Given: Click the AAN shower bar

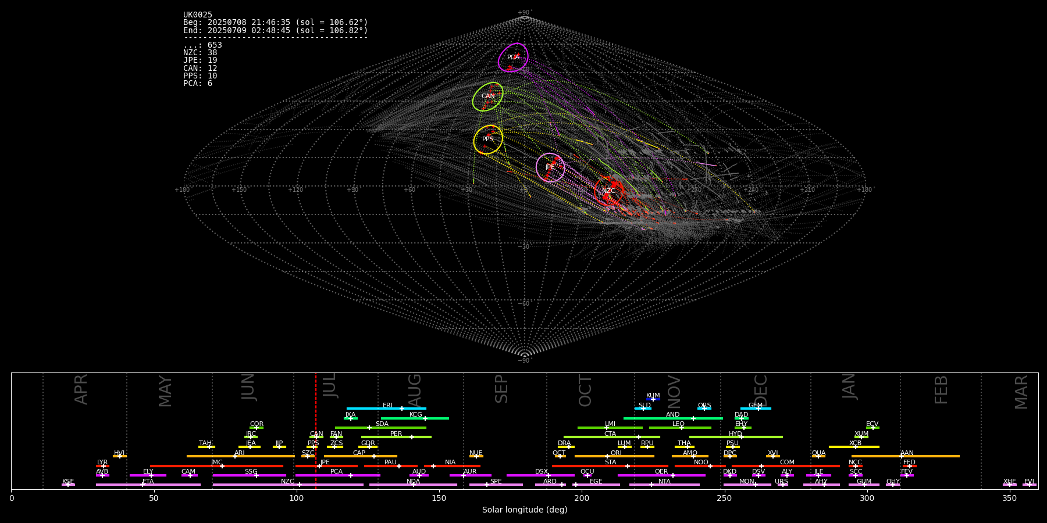Looking at the screenshot, I should 906,456.
